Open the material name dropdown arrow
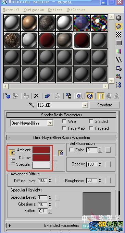 [x=85, y=105]
